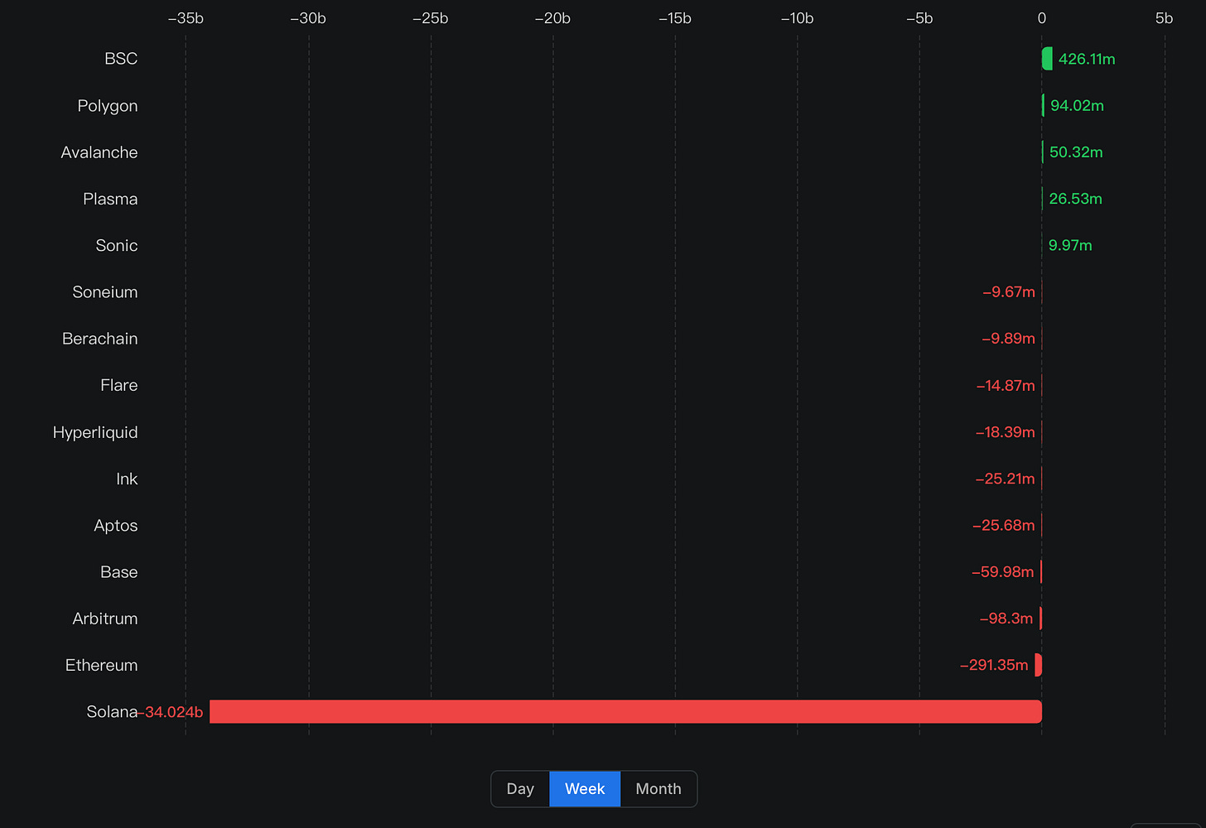
Task: Click the red Solana bar
Action: click(625, 711)
